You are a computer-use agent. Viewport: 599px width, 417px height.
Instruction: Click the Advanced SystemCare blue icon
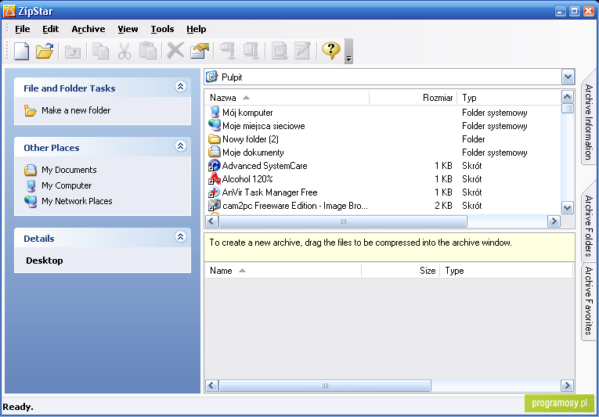215,166
